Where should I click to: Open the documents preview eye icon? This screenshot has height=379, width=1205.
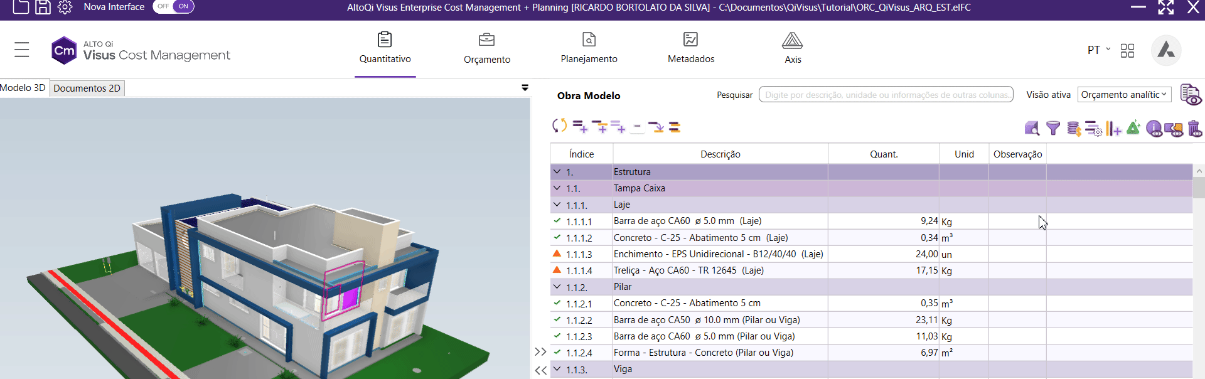coord(1190,95)
